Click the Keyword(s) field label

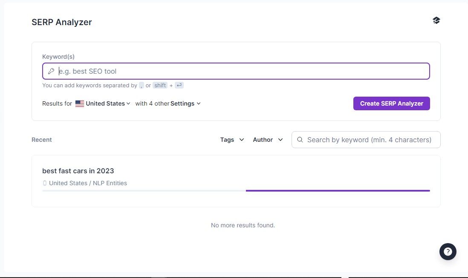(x=58, y=57)
